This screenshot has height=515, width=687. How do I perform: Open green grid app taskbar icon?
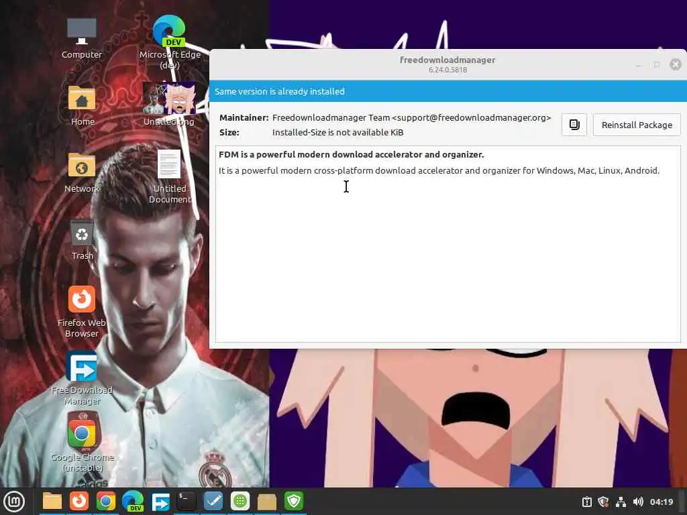click(240, 502)
